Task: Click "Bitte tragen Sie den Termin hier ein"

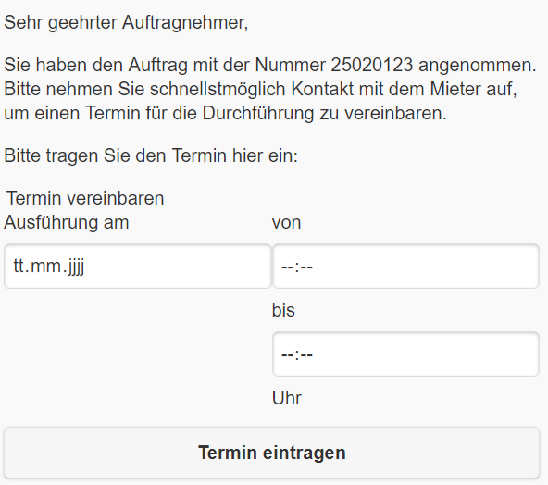Action: tap(151, 155)
